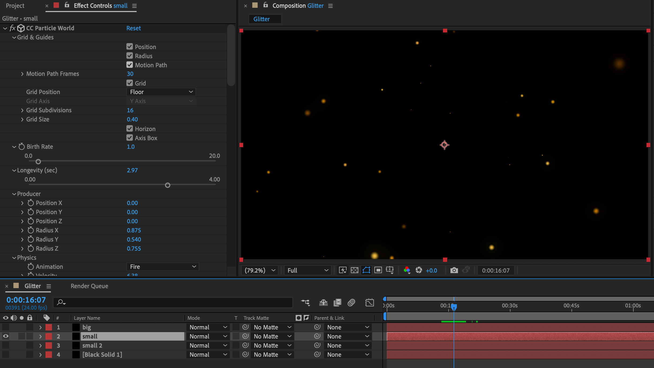Uncheck the Horizon checkbox
This screenshot has width=654, height=368.
130,129
